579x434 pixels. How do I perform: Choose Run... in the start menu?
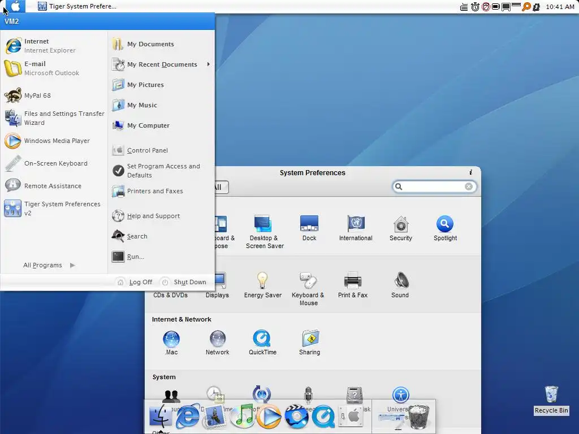[161, 257]
